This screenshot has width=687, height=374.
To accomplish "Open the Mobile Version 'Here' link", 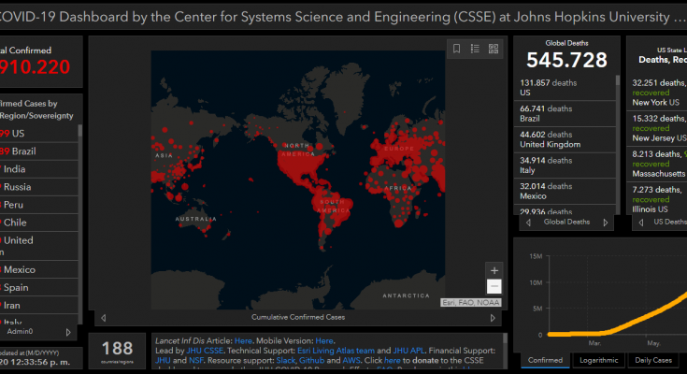I will (x=324, y=340).
